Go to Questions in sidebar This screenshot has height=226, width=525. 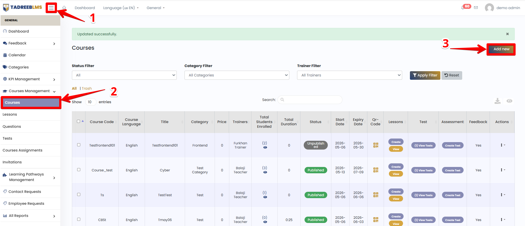point(30,126)
